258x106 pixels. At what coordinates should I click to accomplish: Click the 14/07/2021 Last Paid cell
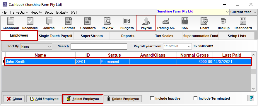point(232,62)
